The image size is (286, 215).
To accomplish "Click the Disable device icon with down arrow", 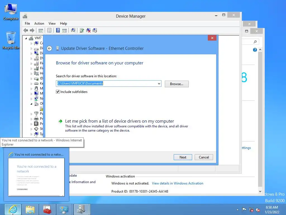I will click(95, 30).
